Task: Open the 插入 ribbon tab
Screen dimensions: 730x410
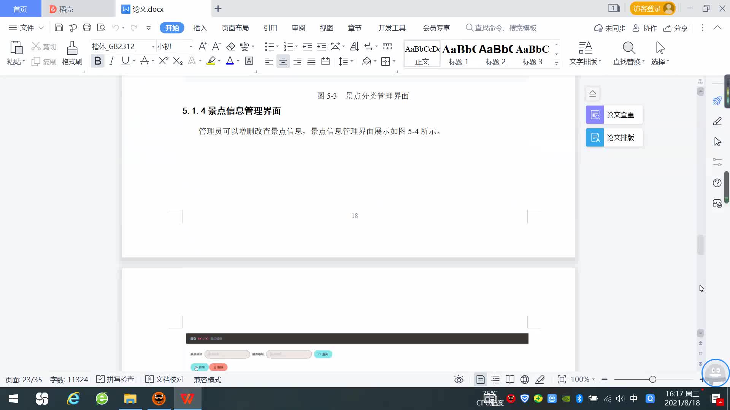Action: tap(200, 28)
